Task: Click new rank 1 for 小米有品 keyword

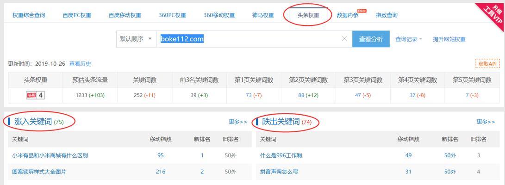Action: pyautogui.click(x=202, y=155)
